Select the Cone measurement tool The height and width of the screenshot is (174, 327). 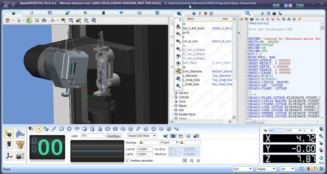100,129
